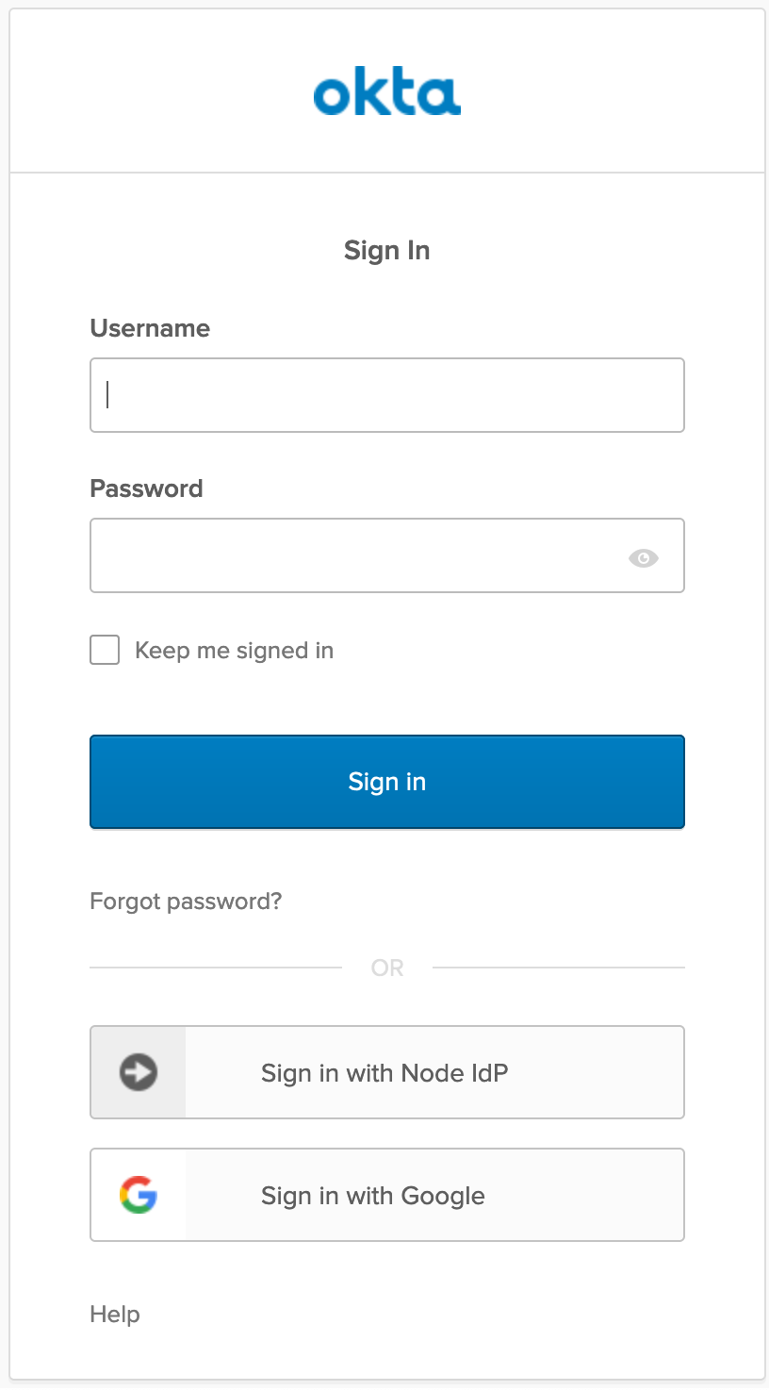This screenshot has height=1390, width=769.
Task: Focus the Username input field
Action: pos(386,395)
